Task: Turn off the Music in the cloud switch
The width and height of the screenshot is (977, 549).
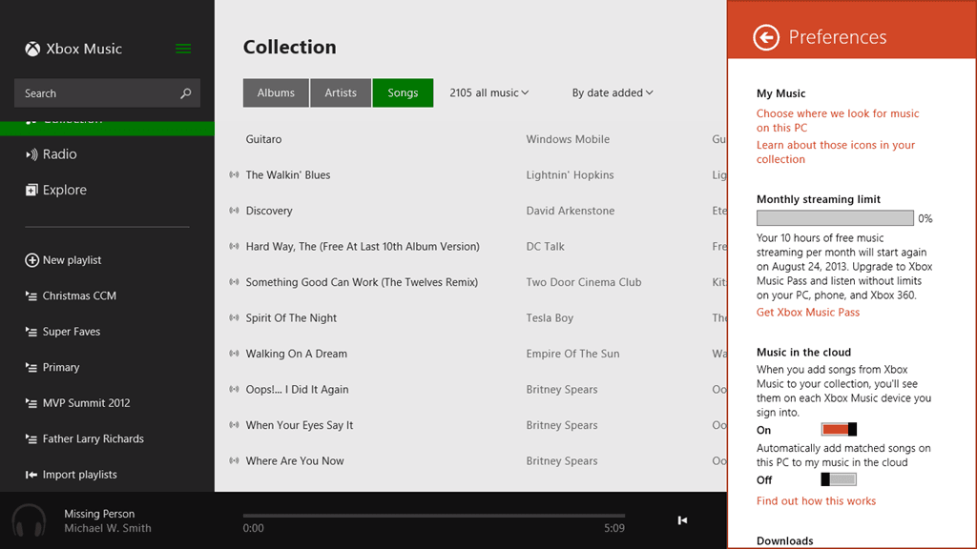Action: pos(839,430)
